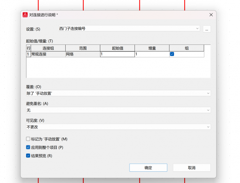Viewport: 240px width, 183px height.
Task: Click the 确定 button
Action: [148, 168]
